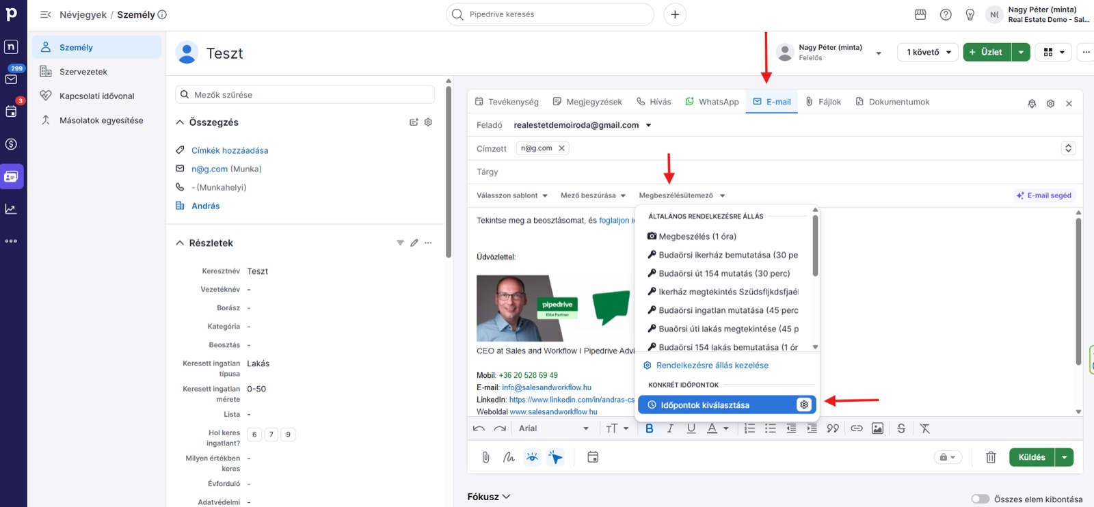Switch to the Tevékenység tab
Image resolution: width=1094 pixels, height=507 pixels.
(507, 102)
